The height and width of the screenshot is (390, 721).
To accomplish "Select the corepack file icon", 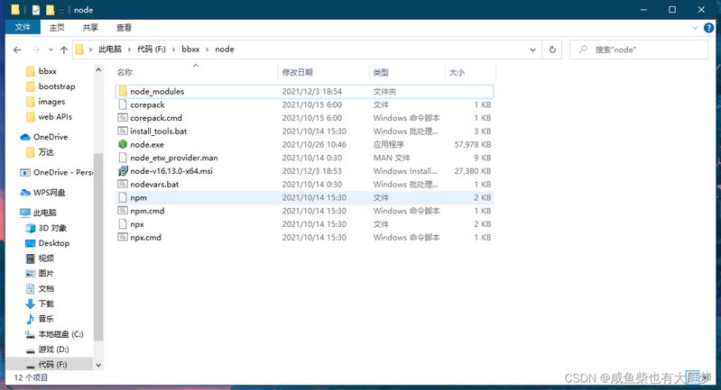I will click(123, 104).
